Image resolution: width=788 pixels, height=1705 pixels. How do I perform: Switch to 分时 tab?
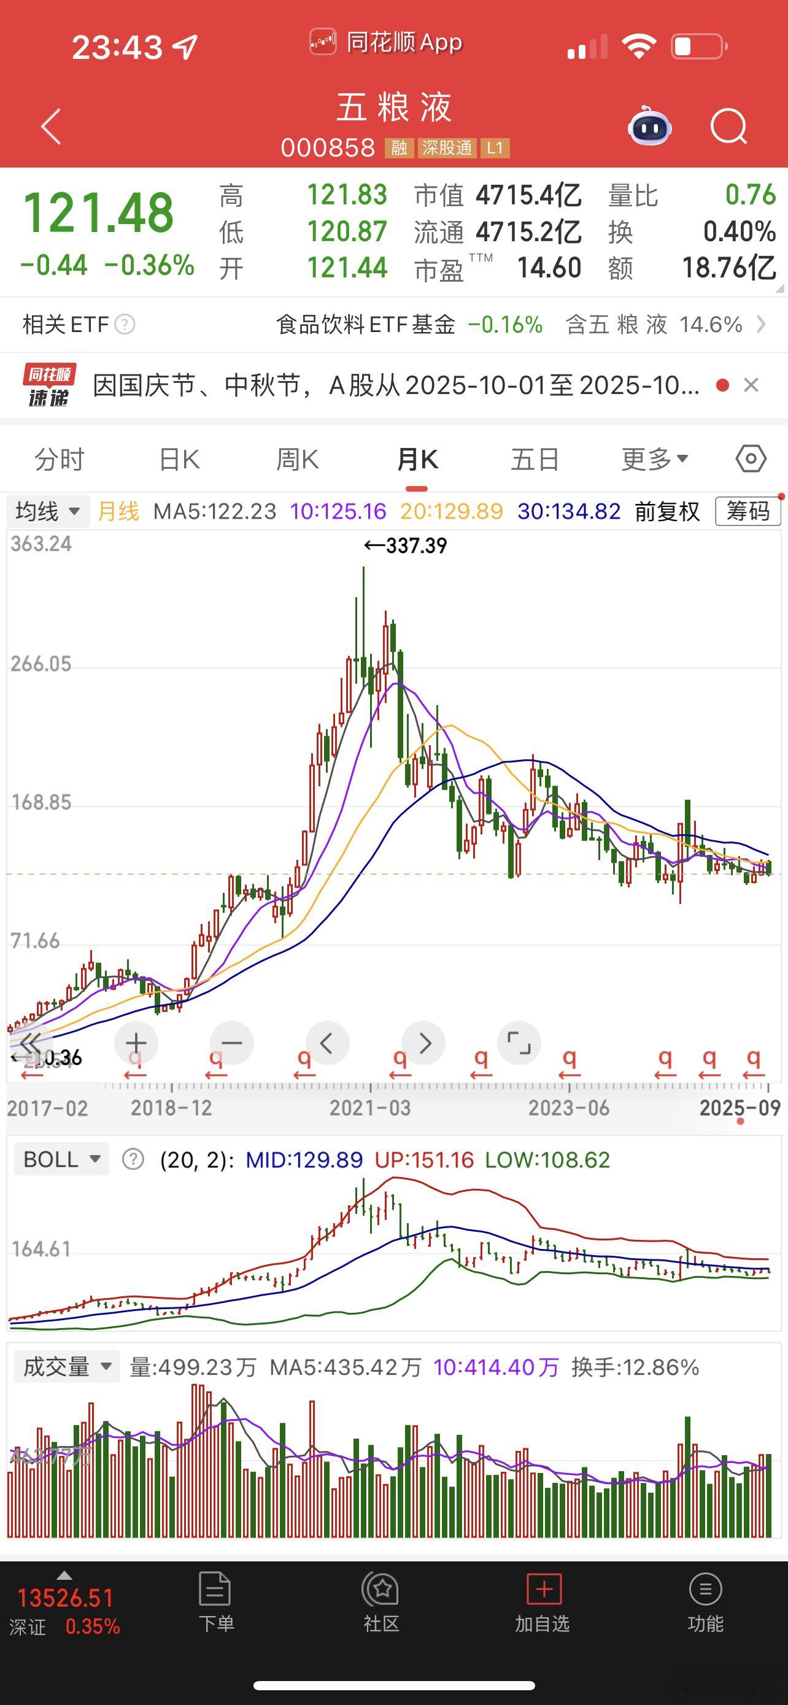(x=60, y=458)
